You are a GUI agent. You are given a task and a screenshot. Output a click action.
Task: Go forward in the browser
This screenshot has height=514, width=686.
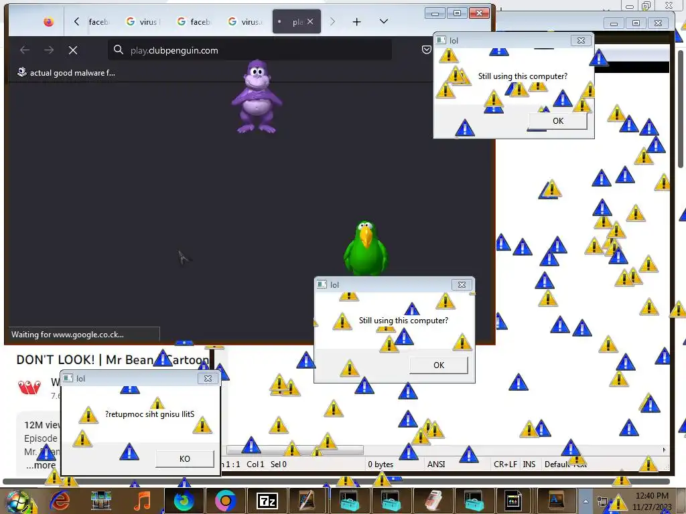click(x=49, y=50)
